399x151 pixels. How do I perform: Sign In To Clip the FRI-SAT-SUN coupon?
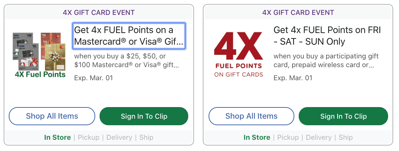[343, 116]
